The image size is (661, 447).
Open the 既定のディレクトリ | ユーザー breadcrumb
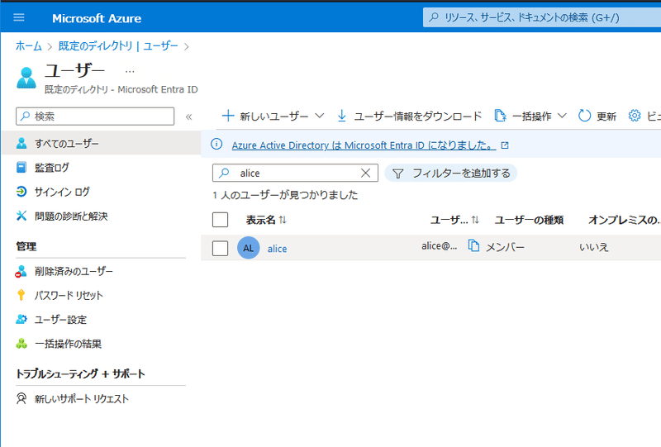coord(118,46)
